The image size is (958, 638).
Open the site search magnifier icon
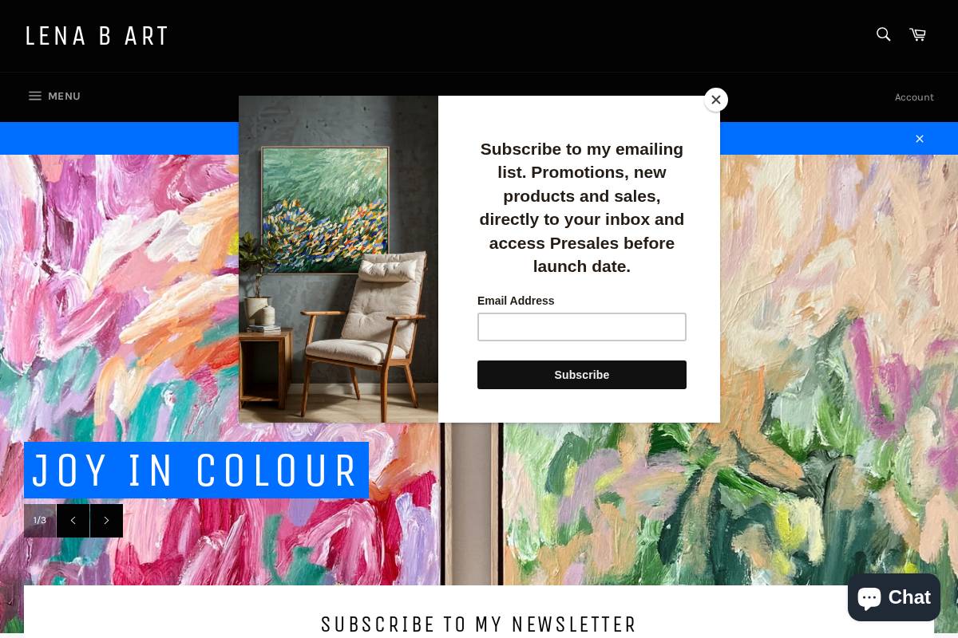(883, 34)
